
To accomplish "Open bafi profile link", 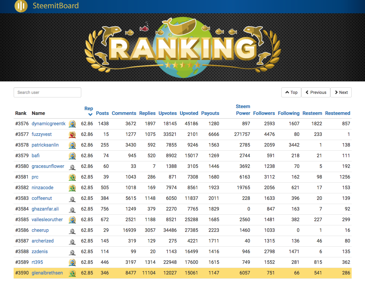I will [x=36, y=155].
